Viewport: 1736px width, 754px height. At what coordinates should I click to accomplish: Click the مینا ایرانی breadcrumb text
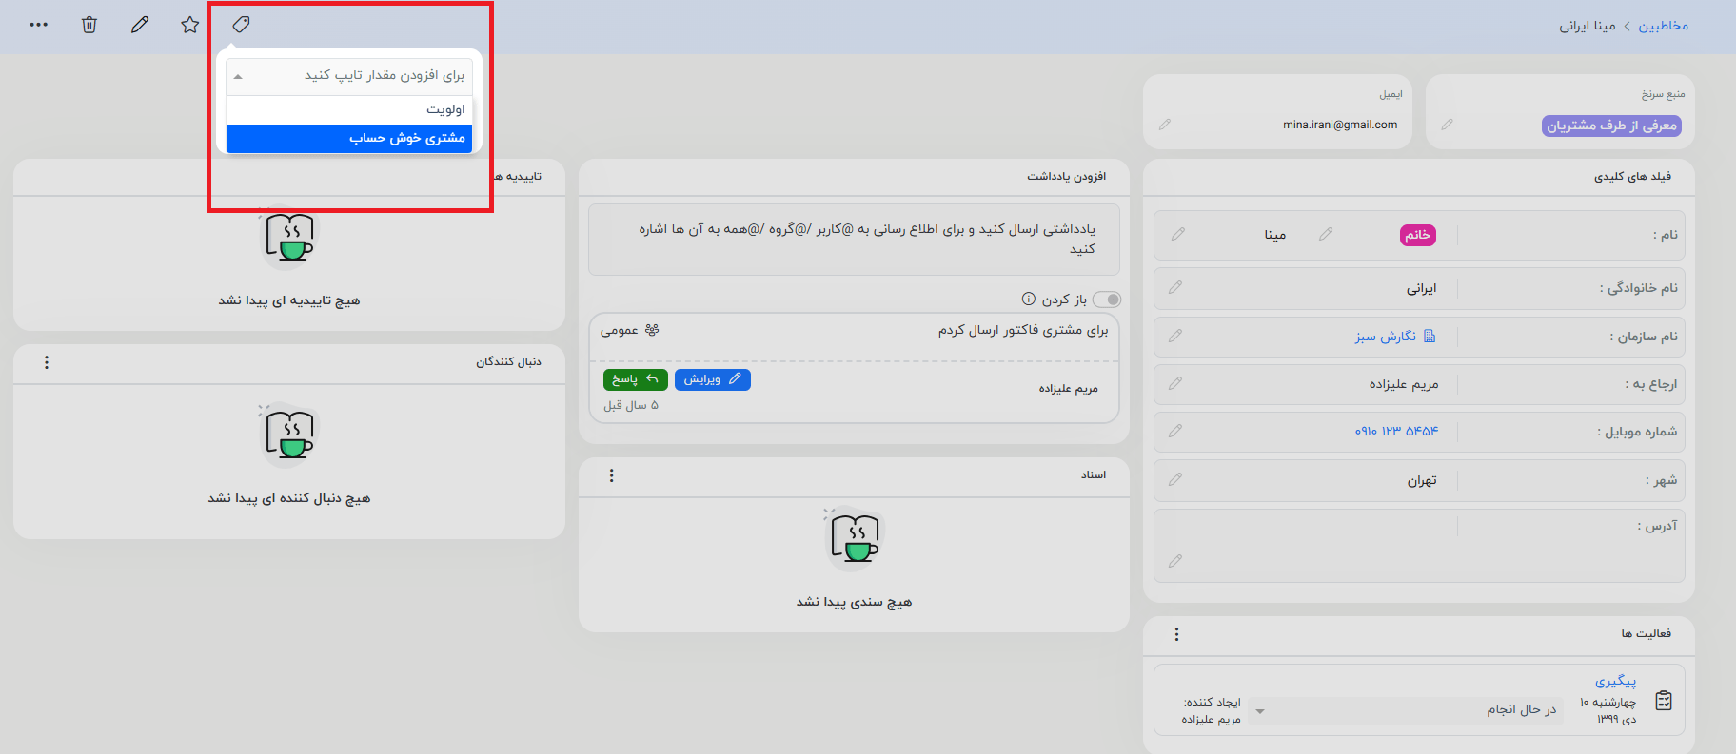tap(1588, 26)
